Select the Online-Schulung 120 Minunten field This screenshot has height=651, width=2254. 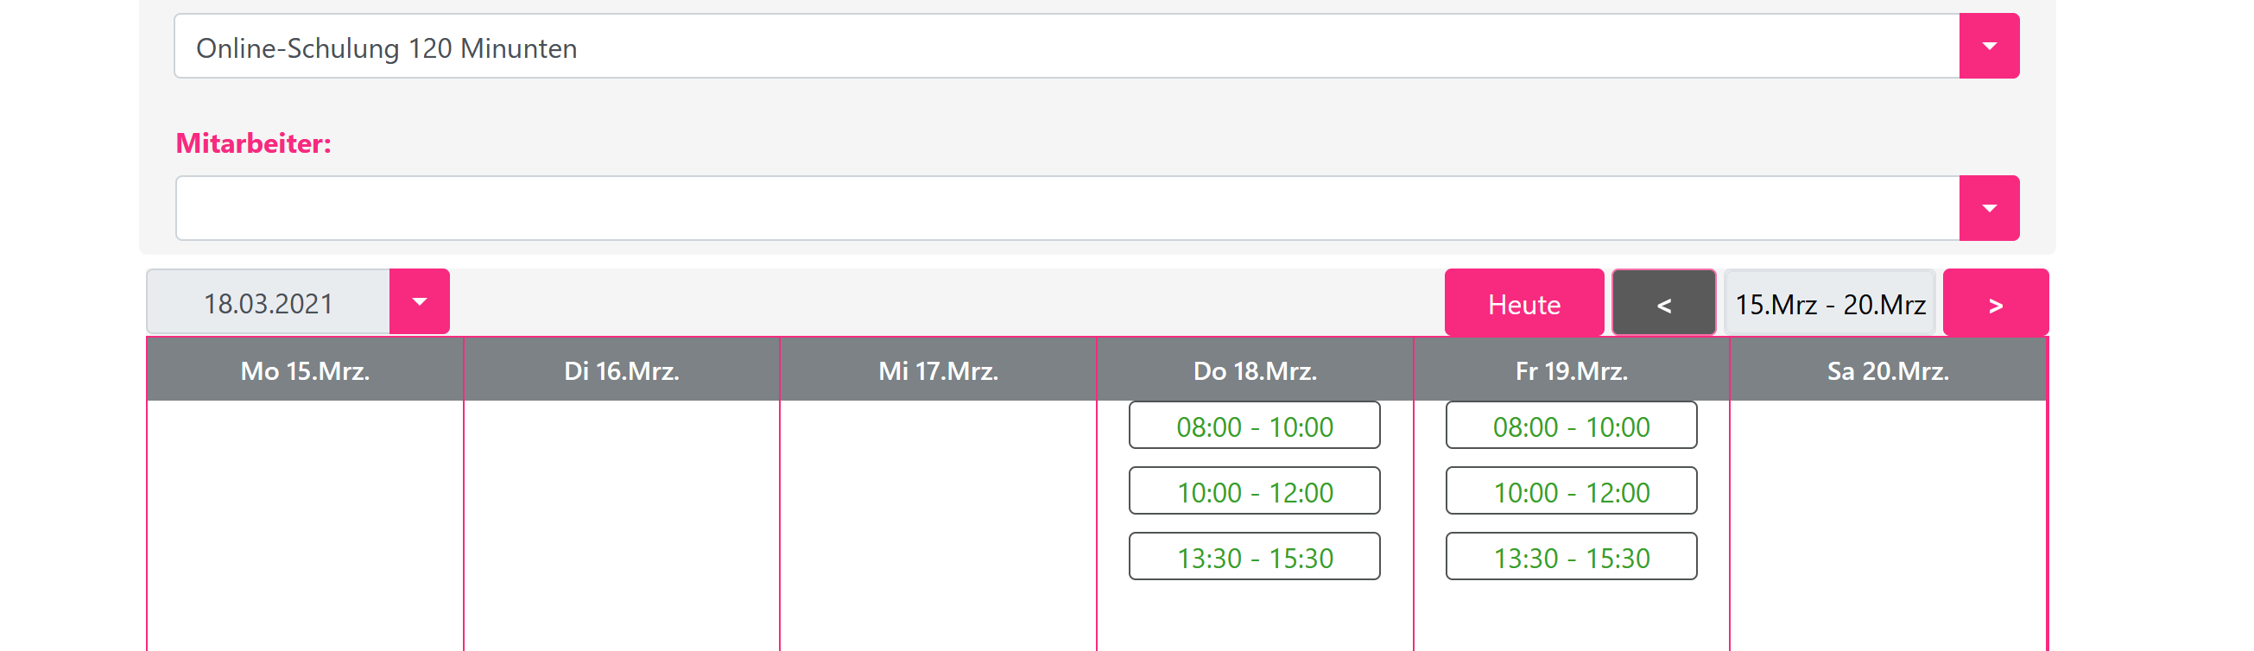click(x=1066, y=47)
